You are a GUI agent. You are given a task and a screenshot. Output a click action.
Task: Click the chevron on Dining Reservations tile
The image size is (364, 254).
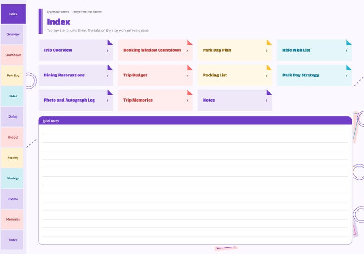click(x=107, y=76)
